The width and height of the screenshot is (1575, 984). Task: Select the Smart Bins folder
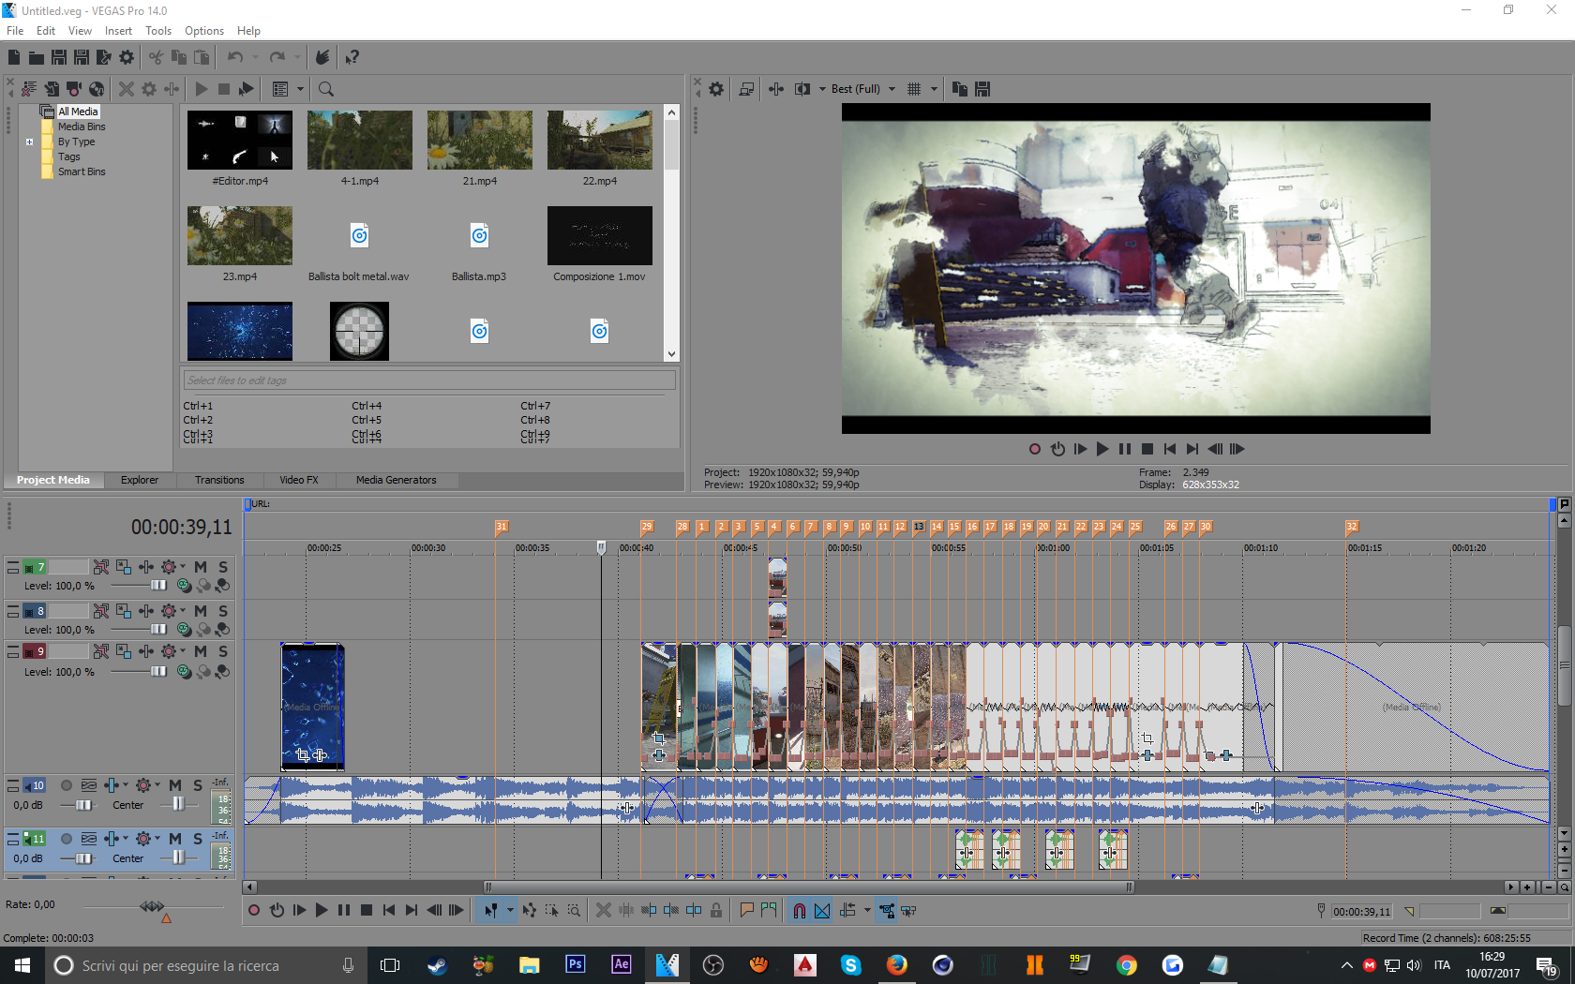click(x=82, y=171)
